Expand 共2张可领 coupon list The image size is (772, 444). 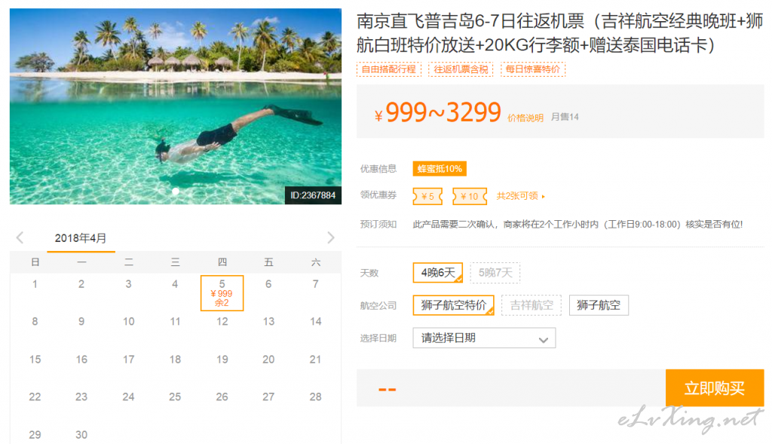pos(520,196)
